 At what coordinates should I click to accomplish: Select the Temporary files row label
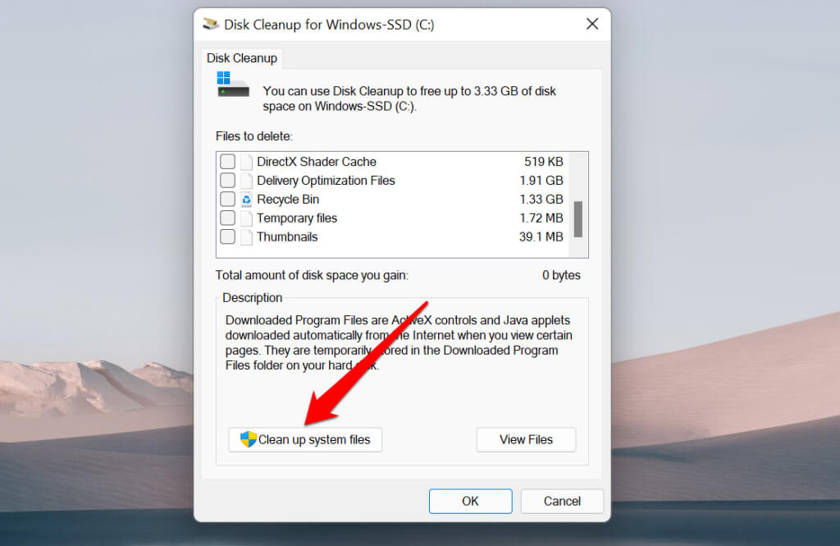click(297, 218)
